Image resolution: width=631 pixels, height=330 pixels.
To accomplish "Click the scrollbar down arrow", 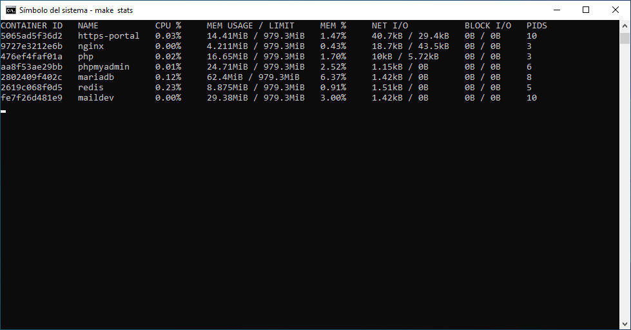I will click(625, 324).
